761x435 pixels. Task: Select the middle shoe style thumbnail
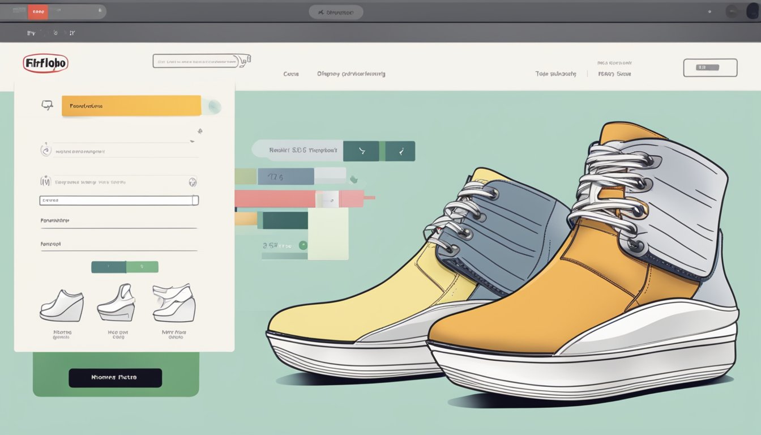(x=116, y=304)
